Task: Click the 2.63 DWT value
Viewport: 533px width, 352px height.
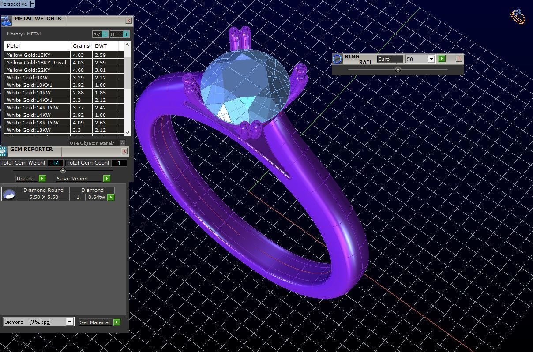Action: 100,123
